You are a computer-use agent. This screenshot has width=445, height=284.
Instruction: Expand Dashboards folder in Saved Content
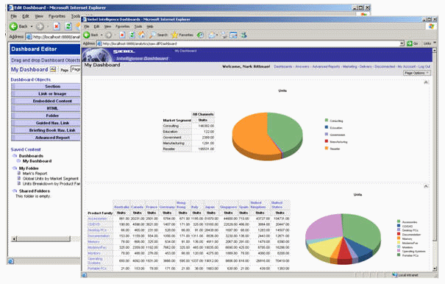15,156
